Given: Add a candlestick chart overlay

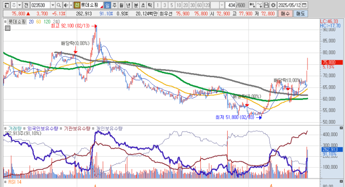Looking at the screenshot, I should (x=252, y=5).
